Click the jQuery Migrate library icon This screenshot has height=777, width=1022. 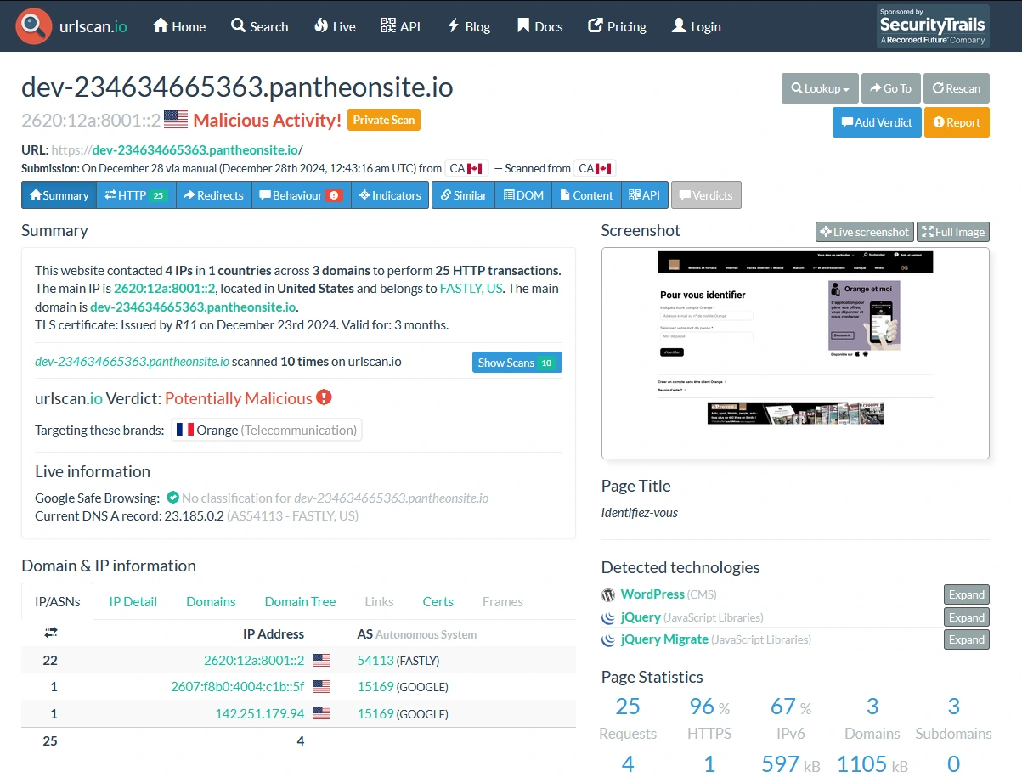click(x=608, y=639)
